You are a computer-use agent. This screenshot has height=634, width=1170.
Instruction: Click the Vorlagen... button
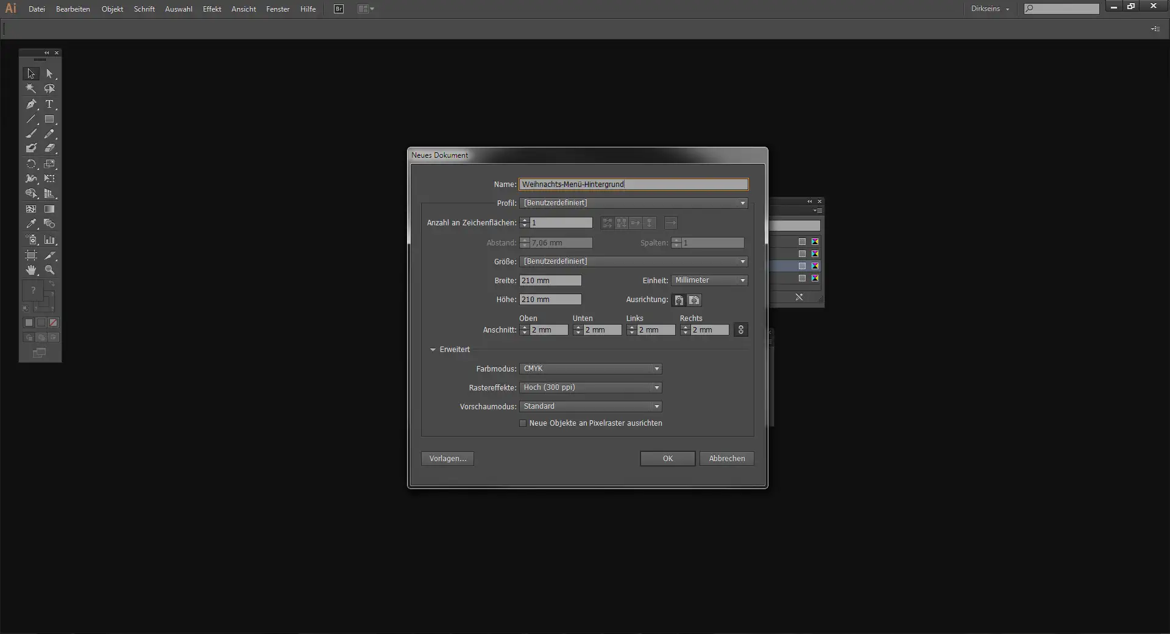(447, 459)
